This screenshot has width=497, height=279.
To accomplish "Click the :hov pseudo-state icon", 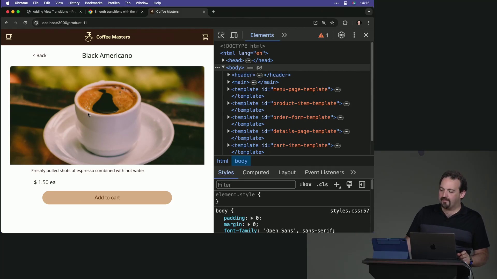I will pos(305,184).
